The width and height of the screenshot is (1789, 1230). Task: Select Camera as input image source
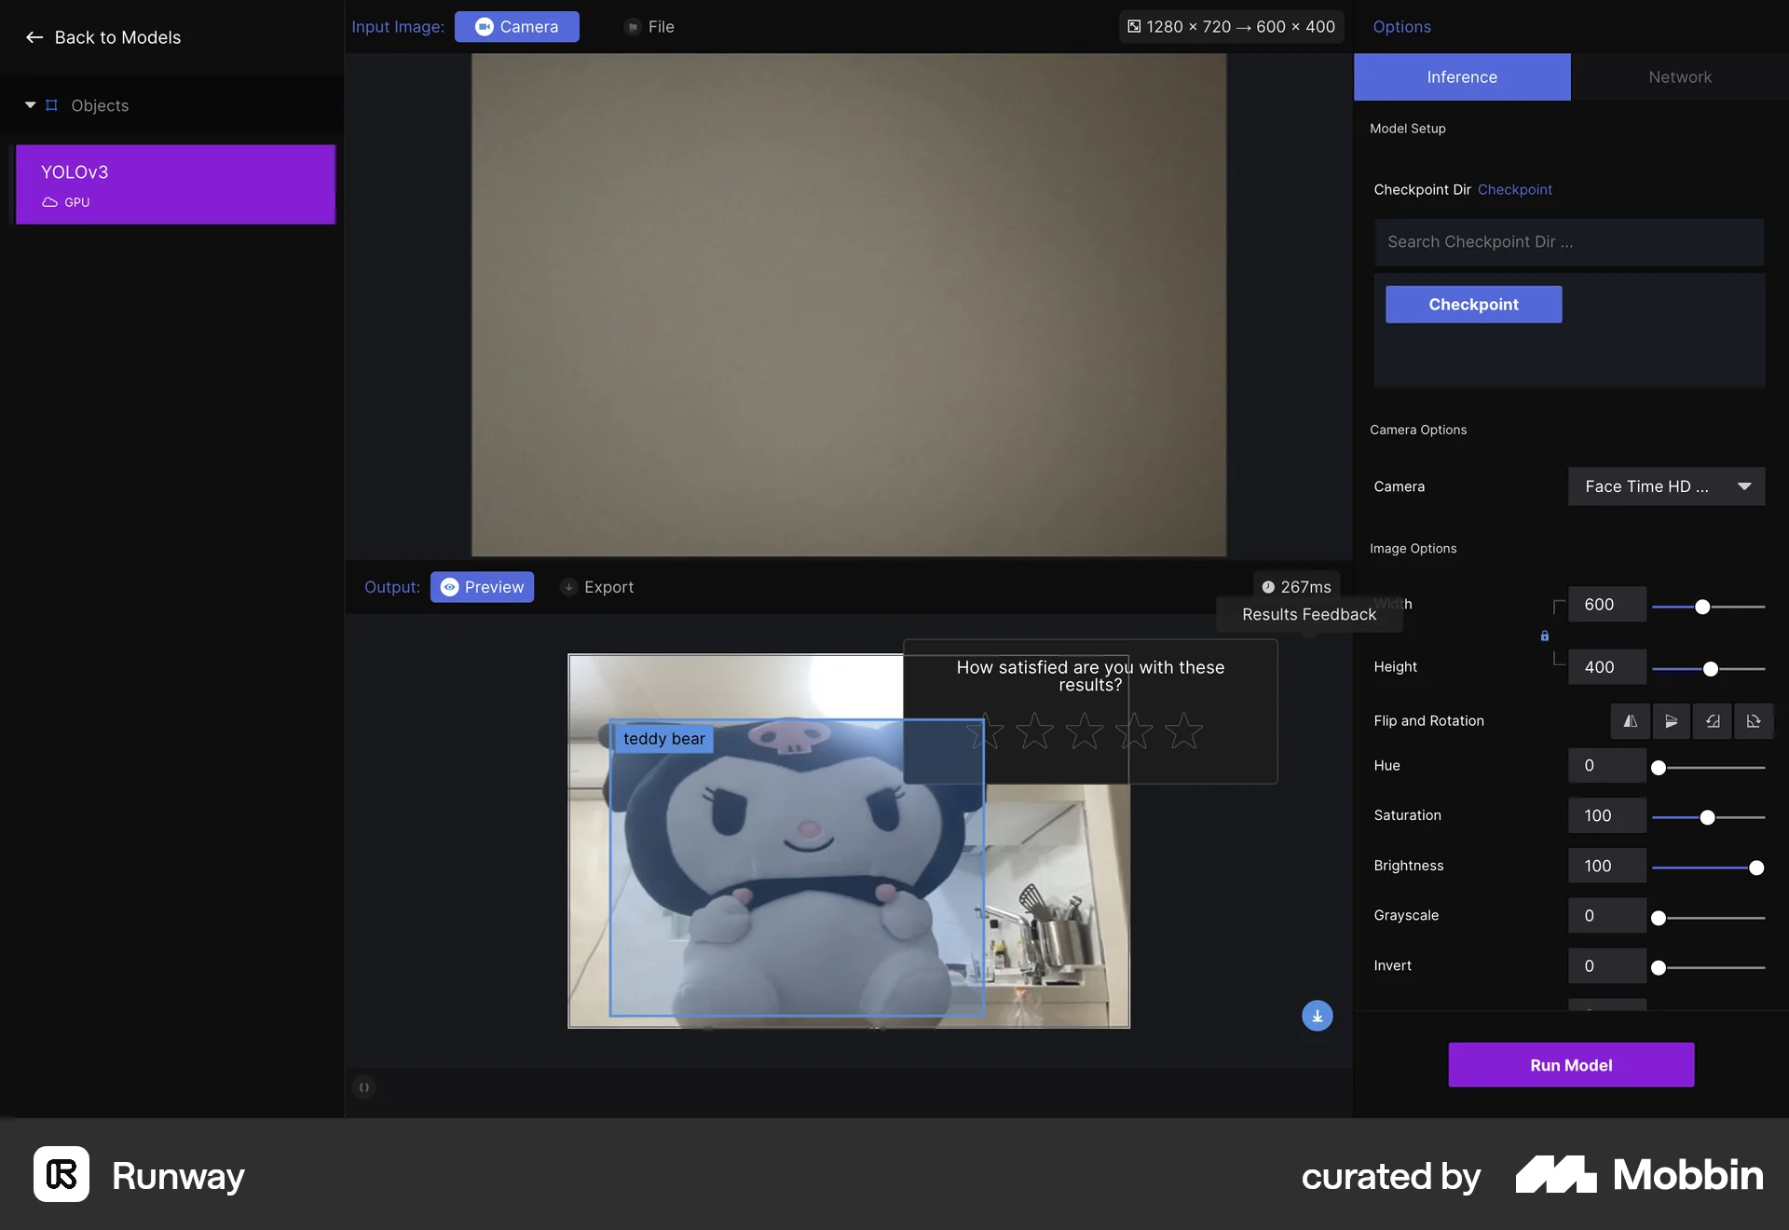[517, 27]
